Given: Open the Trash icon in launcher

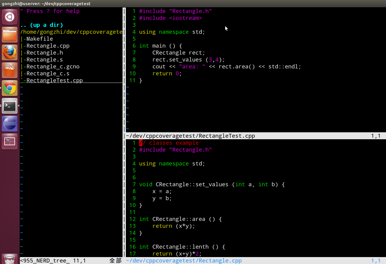Looking at the screenshot, I should [x=10, y=259].
